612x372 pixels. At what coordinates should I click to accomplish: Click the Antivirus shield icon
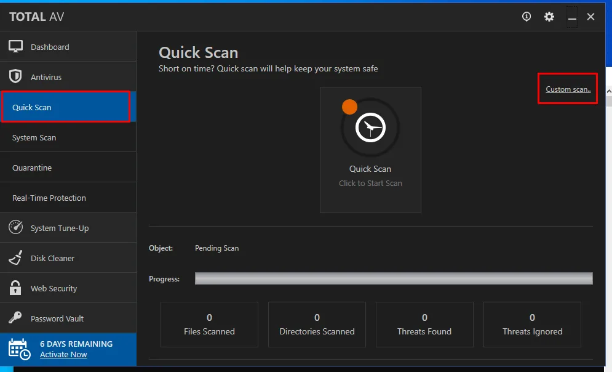tap(15, 76)
